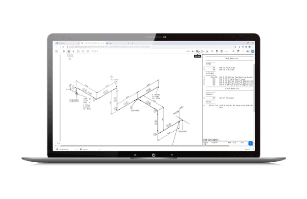Viewport: 307px width, 199px height.
Task: Select the Pan hand tool
Action: pyautogui.click(x=69, y=51)
